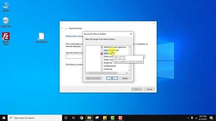Select default-browser-agent.exe in the file list
The image size is (216, 121).
pos(113,47)
